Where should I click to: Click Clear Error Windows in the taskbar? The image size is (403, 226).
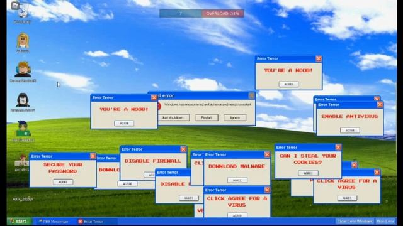click(x=355, y=222)
